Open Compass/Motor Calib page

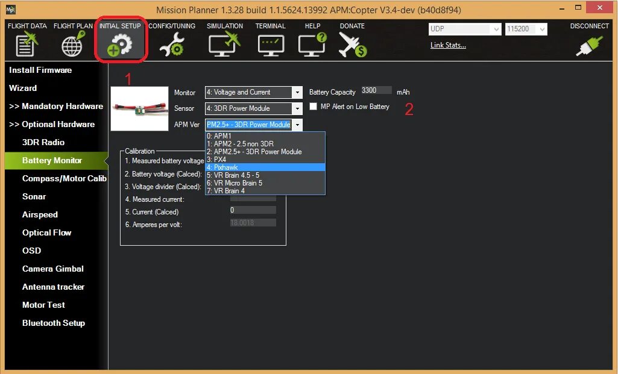[x=65, y=179]
